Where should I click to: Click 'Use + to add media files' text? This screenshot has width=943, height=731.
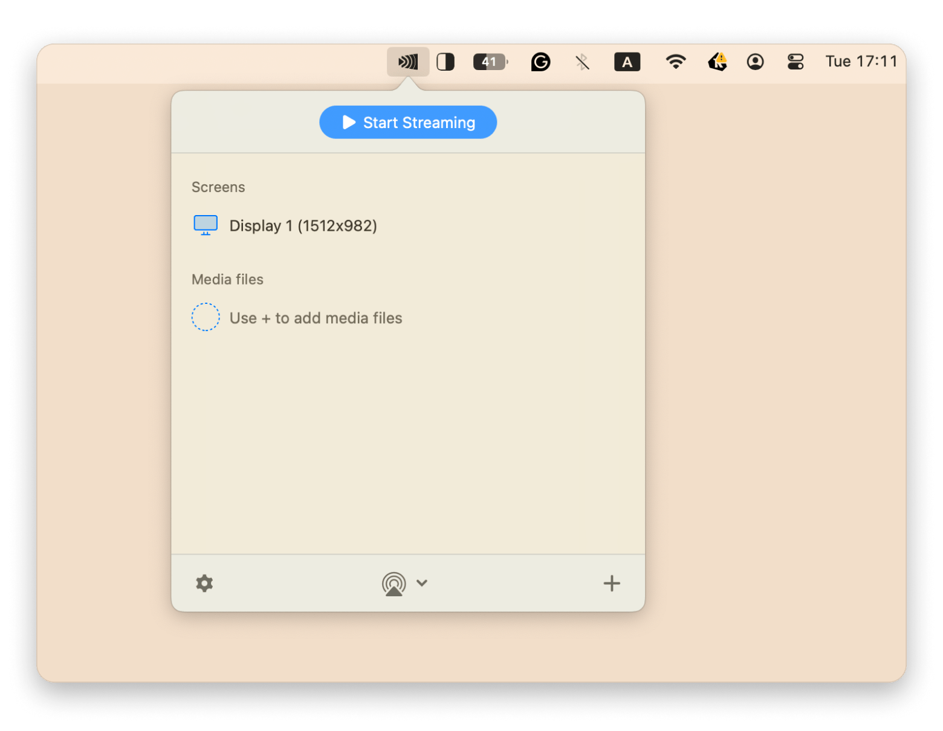[x=316, y=318]
